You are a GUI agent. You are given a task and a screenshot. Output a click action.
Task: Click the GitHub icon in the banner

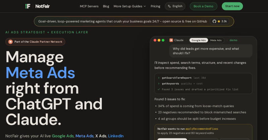pos(214,21)
